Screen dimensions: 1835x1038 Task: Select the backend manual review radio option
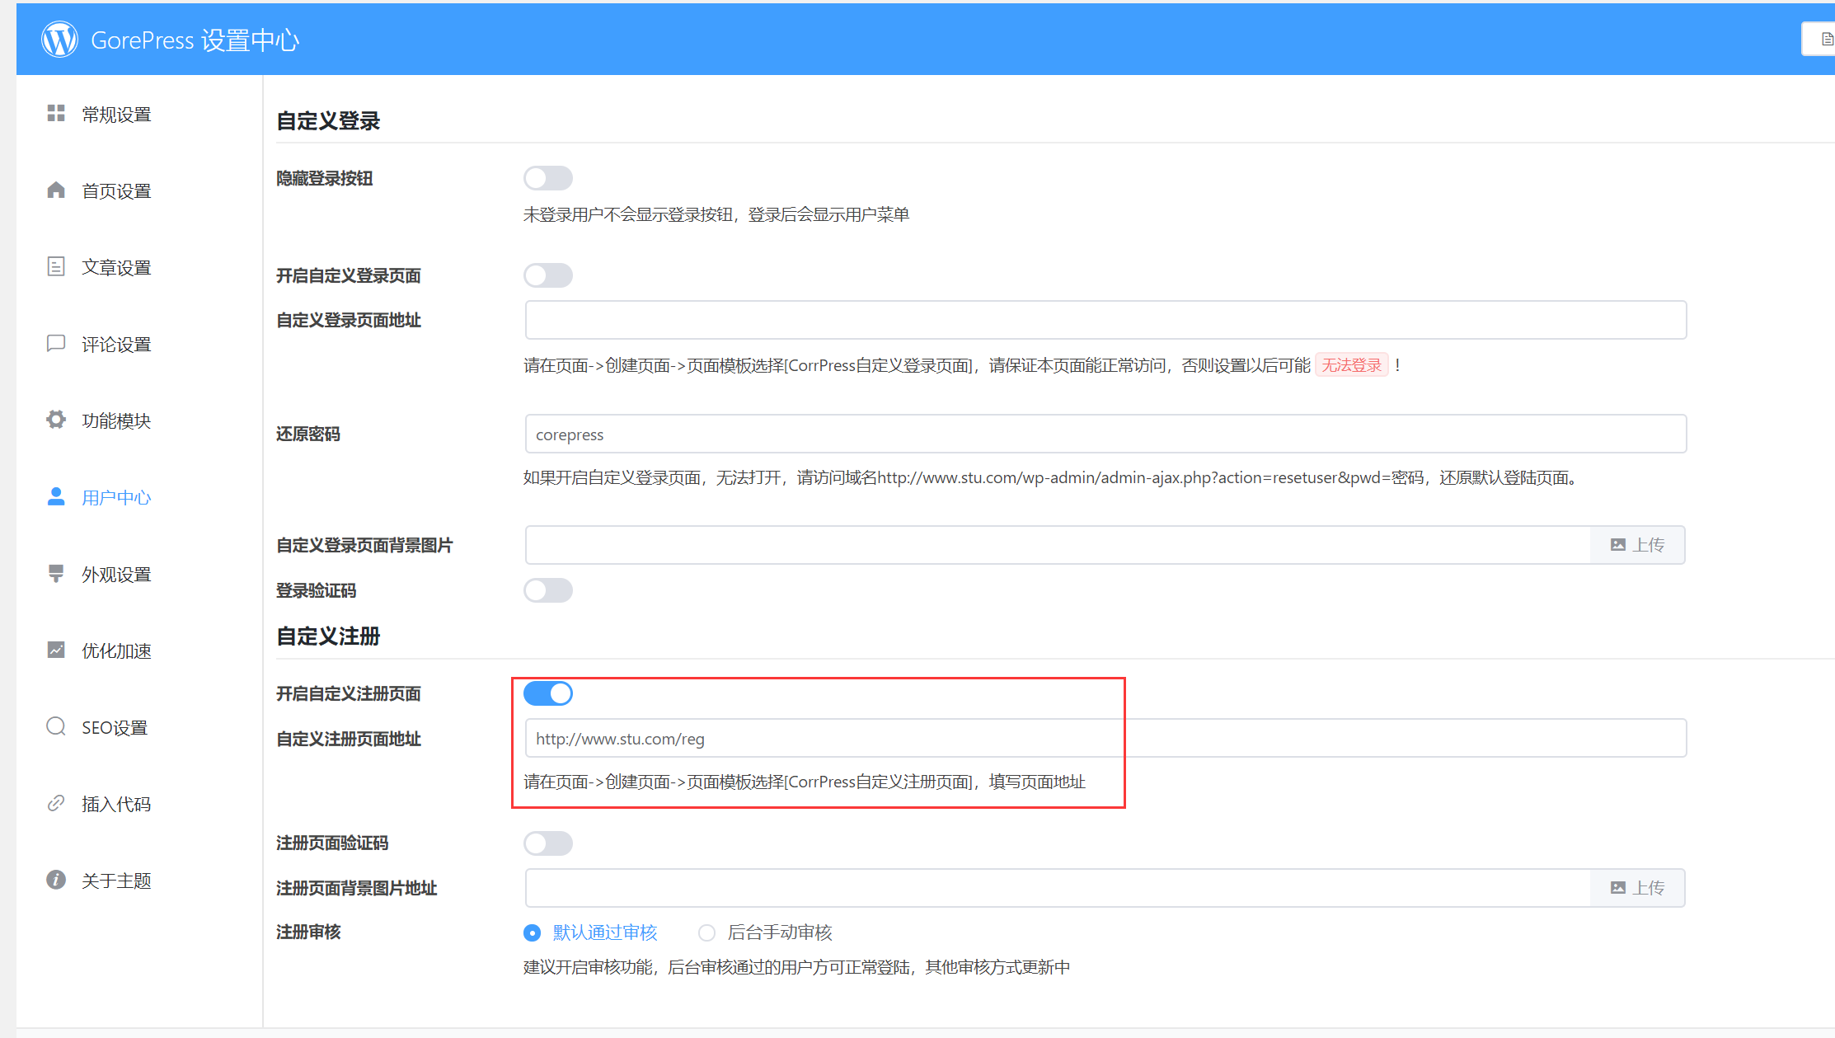tap(706, 932)
